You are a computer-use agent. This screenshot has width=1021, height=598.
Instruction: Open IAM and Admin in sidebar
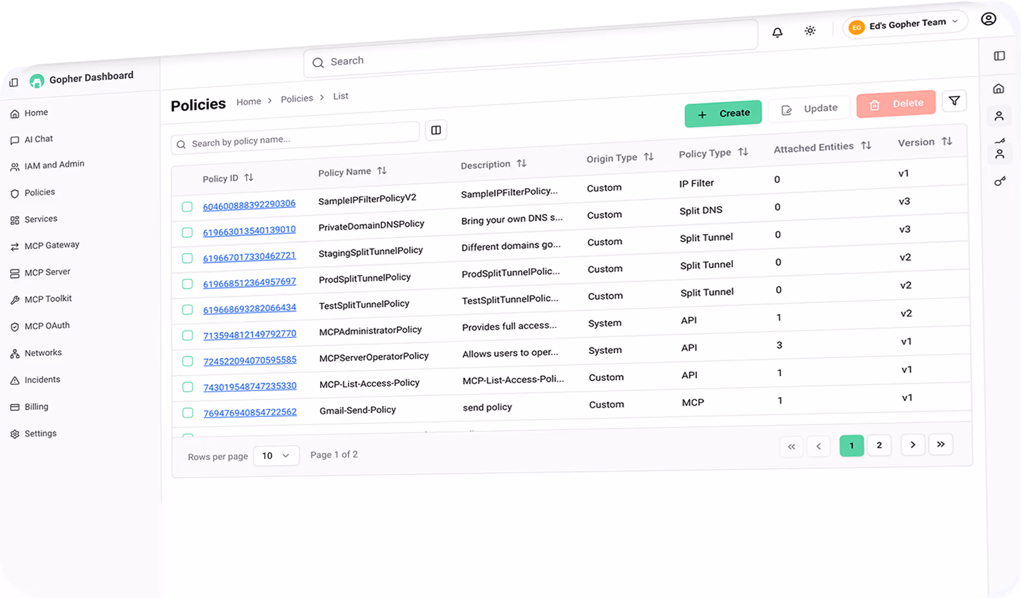(x=47, y=165)
